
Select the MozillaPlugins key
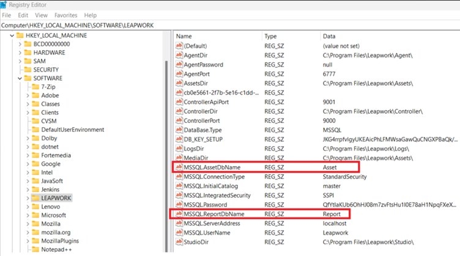click(60, 241)
